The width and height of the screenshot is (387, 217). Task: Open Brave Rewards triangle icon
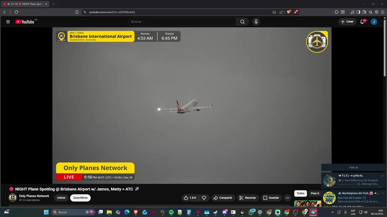pos(296,12)
